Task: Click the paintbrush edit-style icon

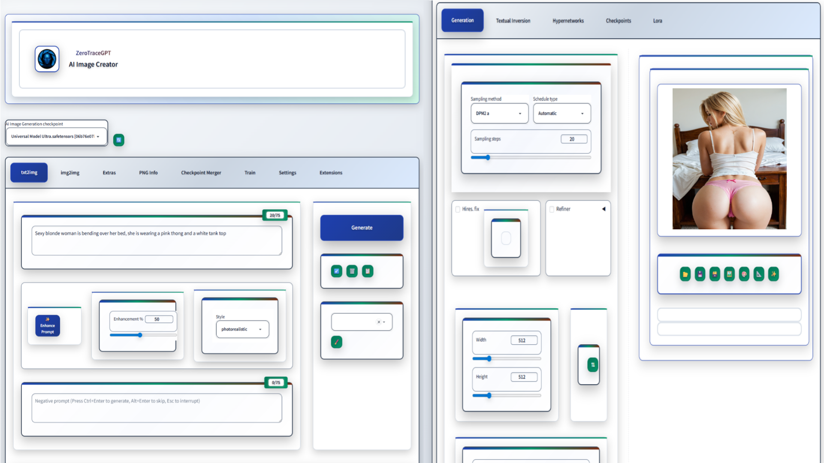Action: point(337,342)
